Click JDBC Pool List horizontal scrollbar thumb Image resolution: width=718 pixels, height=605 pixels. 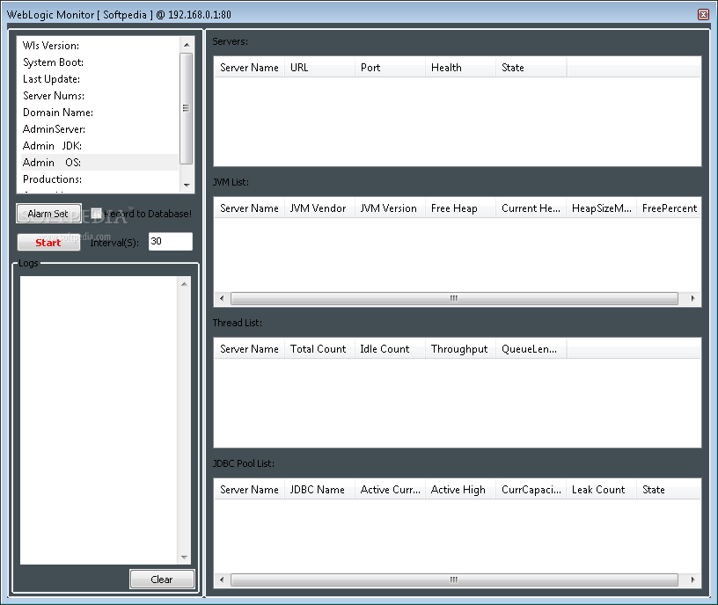(454, 579)
